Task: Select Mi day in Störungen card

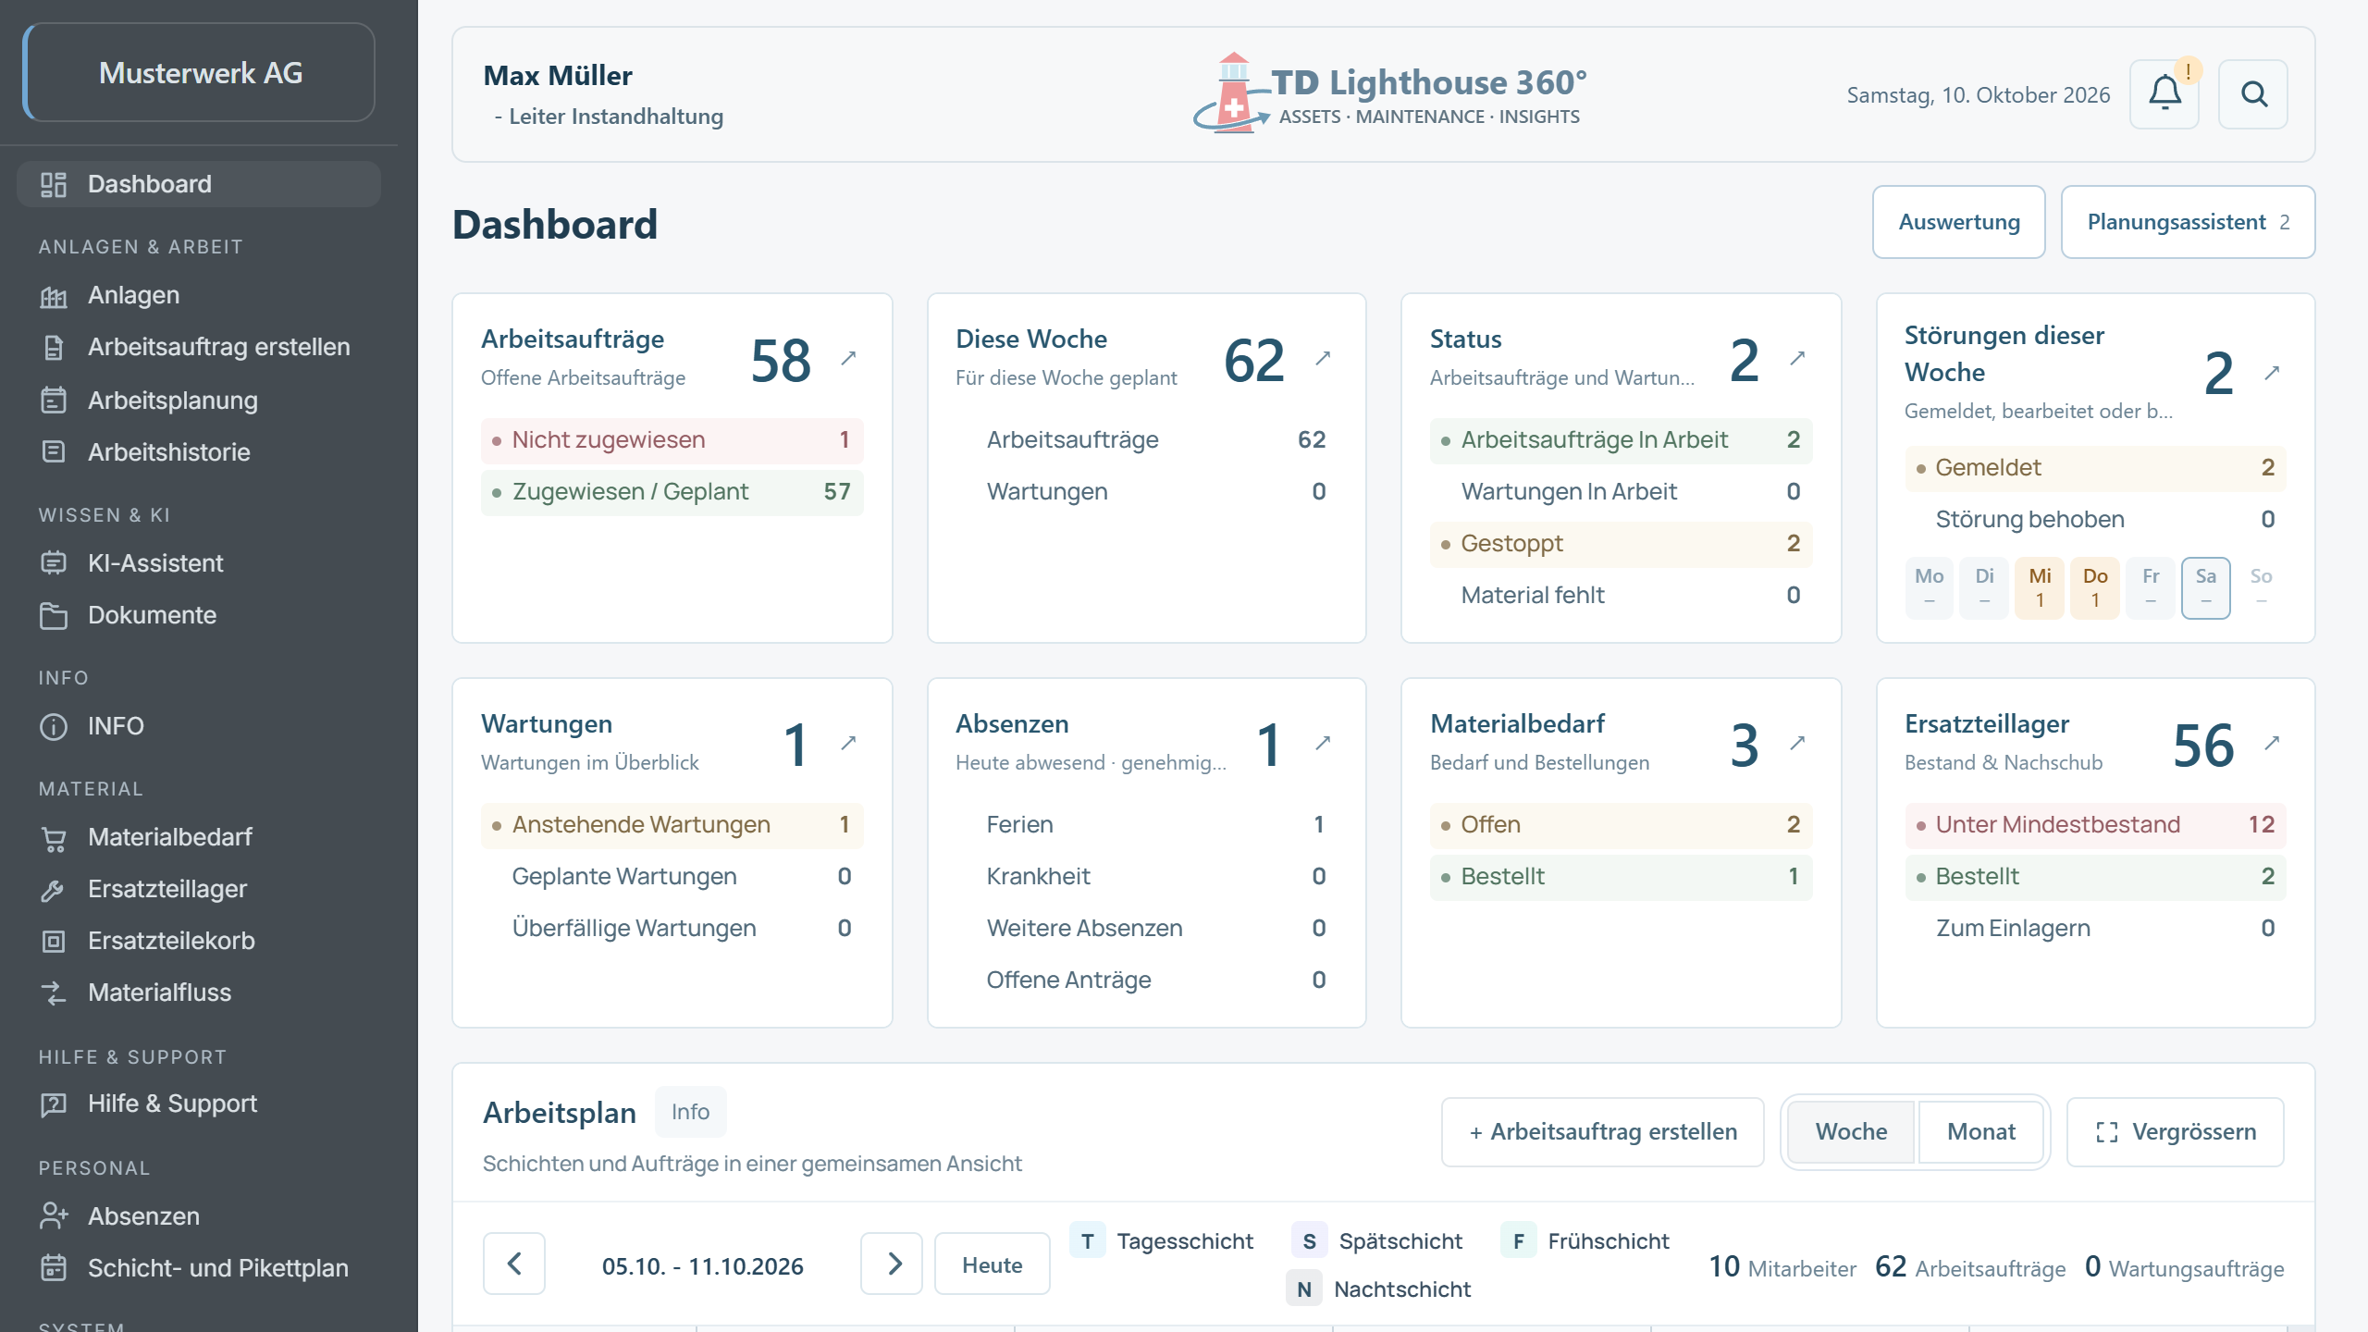Action: click(x=2040, y=587)
